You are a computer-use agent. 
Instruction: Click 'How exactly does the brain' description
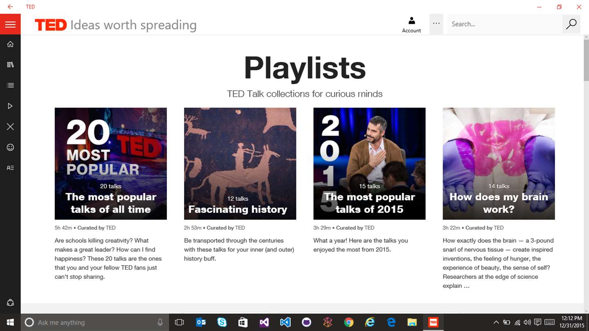(x=498, y=263)
